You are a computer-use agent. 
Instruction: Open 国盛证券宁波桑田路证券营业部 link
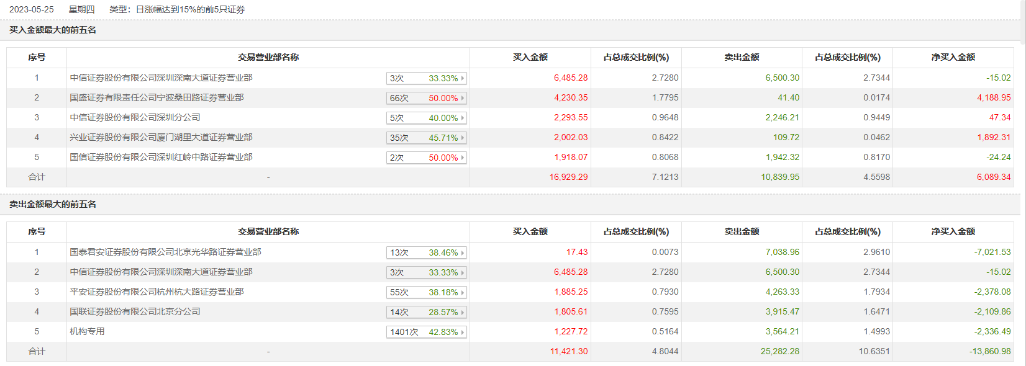click(157, 97)
